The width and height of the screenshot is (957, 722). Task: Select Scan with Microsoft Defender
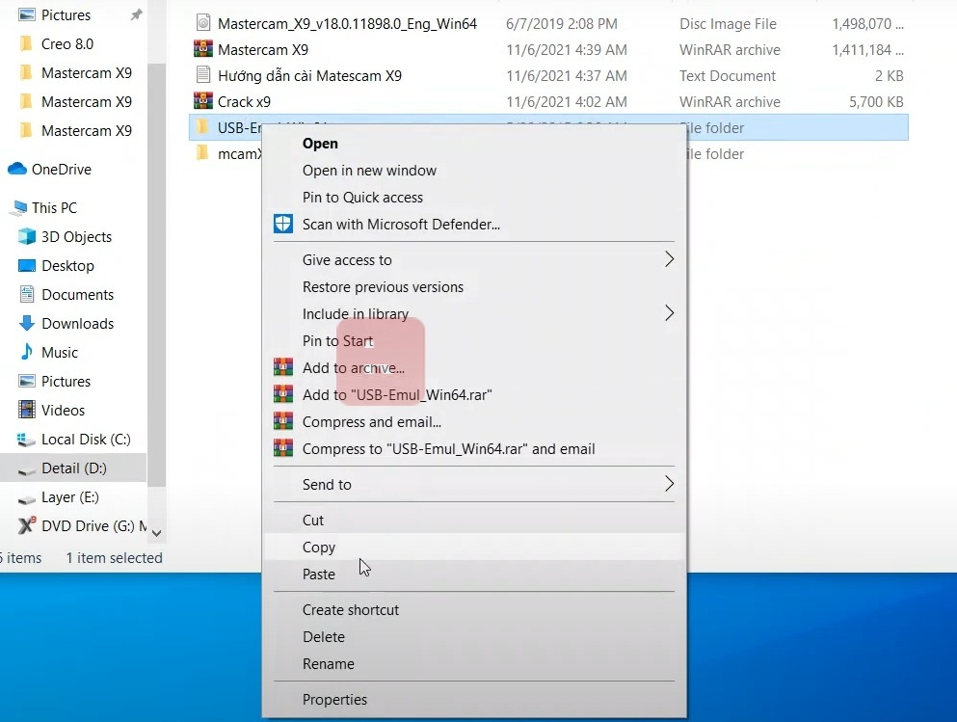point(401,224)
